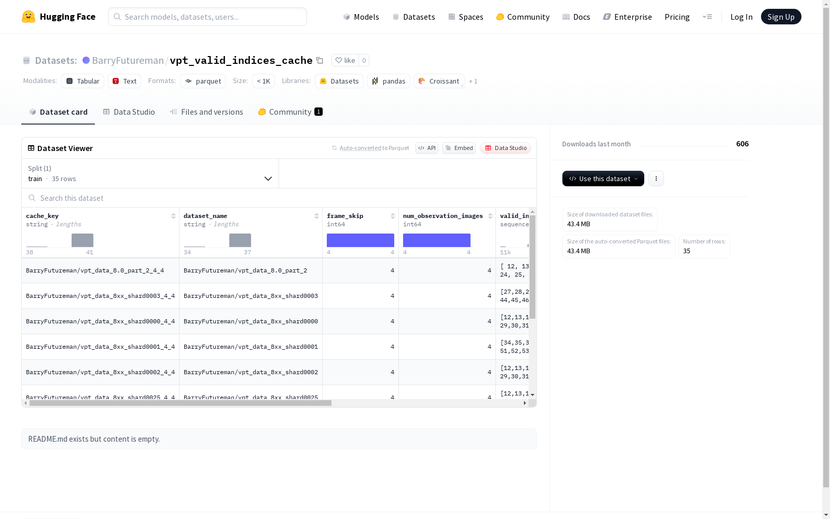
Task: Select dataset_name cell vpt_data_8xx_shard0001
Action: click(x=251, y=347)
